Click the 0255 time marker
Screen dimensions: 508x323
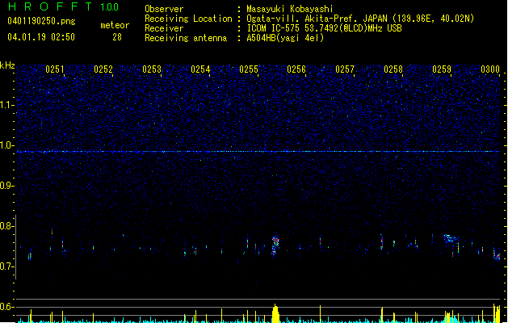point(249,69)
